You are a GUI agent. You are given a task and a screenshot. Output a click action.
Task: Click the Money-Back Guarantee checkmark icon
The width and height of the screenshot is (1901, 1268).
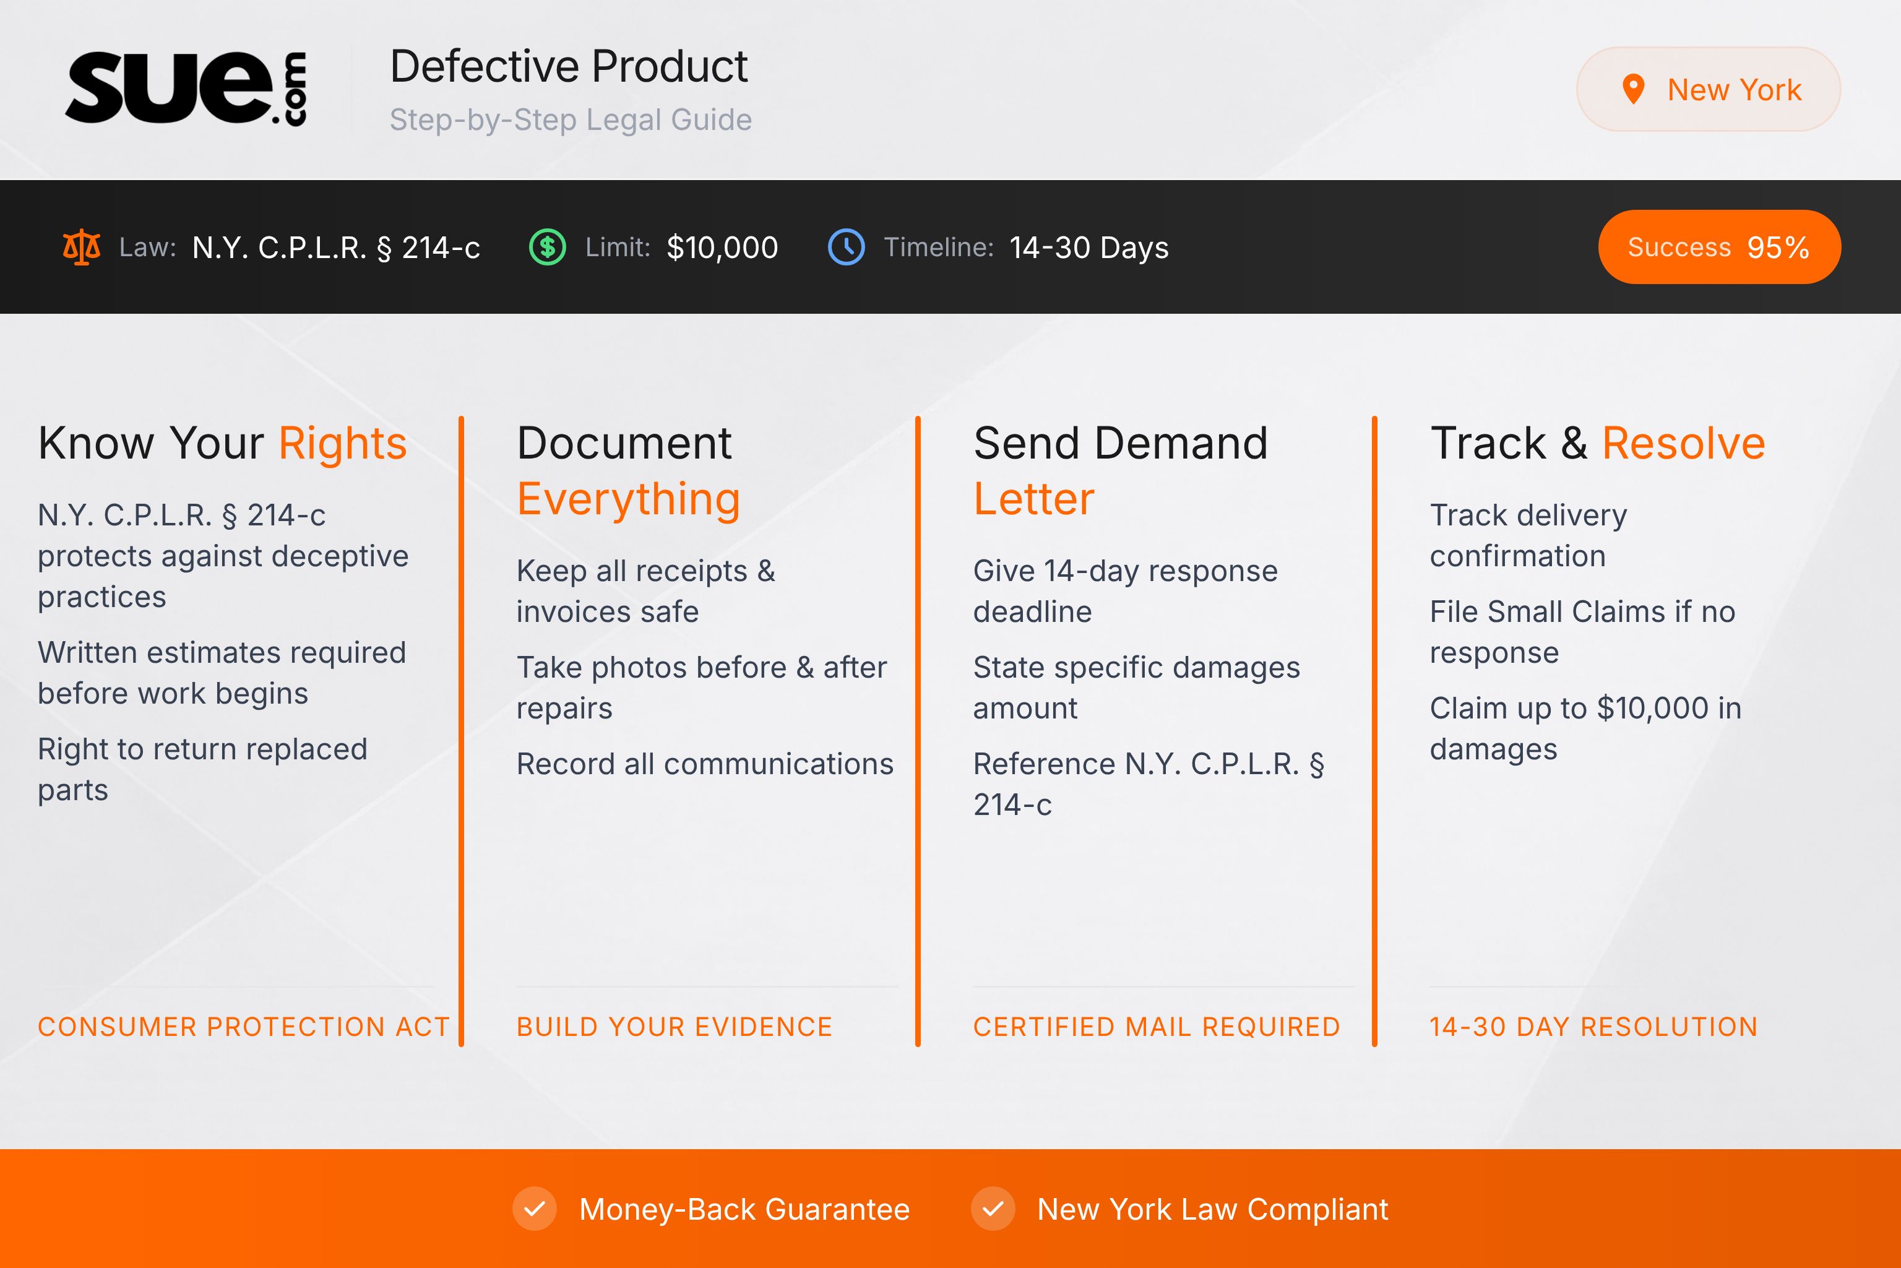535,1210
